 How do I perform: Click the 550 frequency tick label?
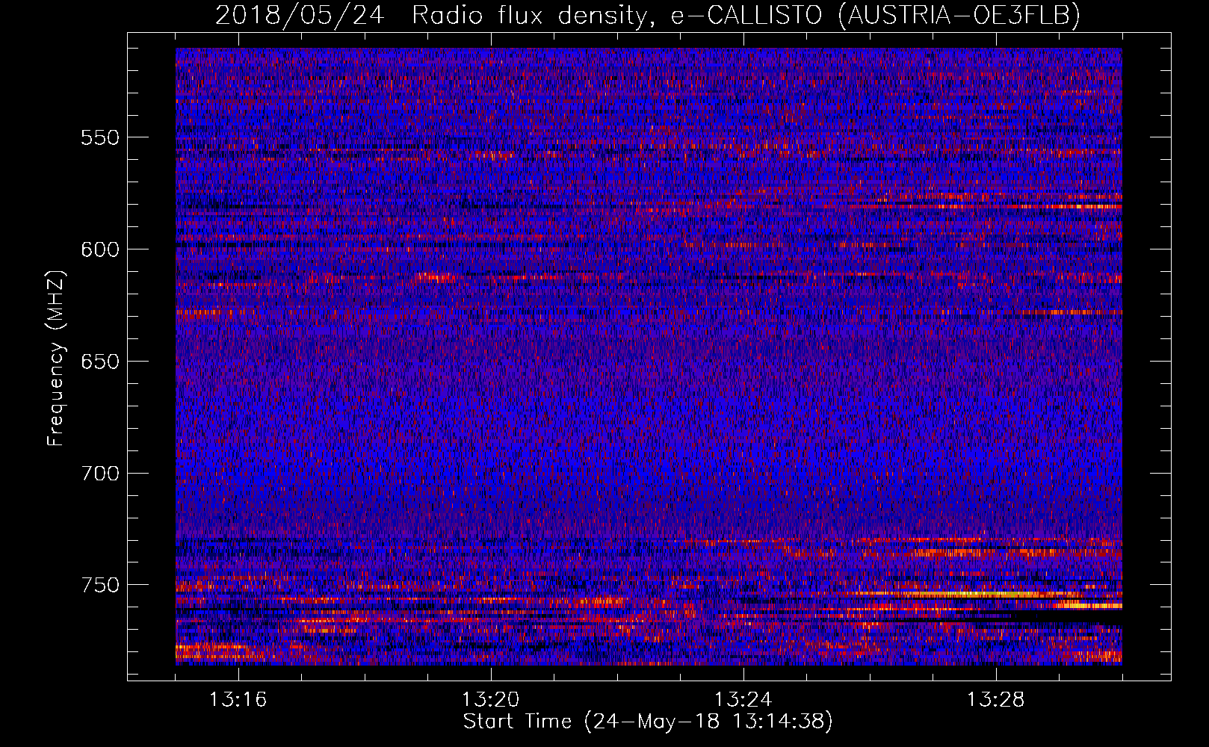click(100, 137)
